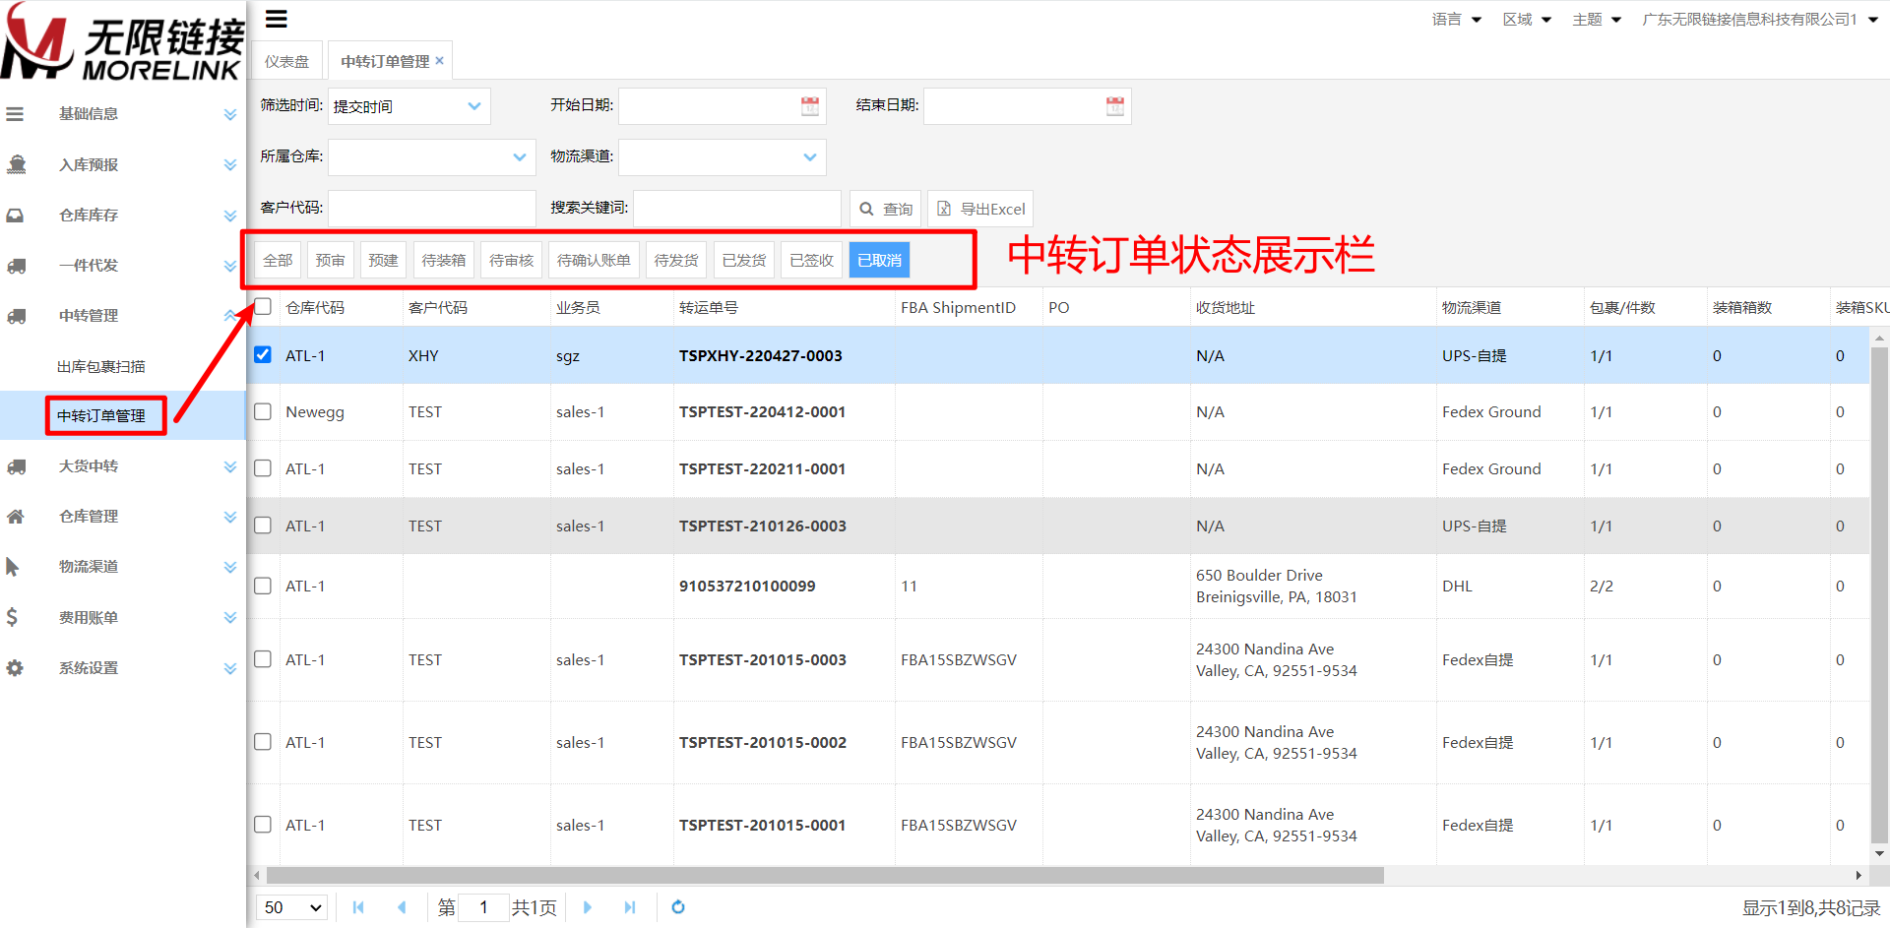Image resolution: width=1890 pixels, height=928 pixels.
Task: Click the horizontal scrollbar under table
Action: [x=825, y=875]
